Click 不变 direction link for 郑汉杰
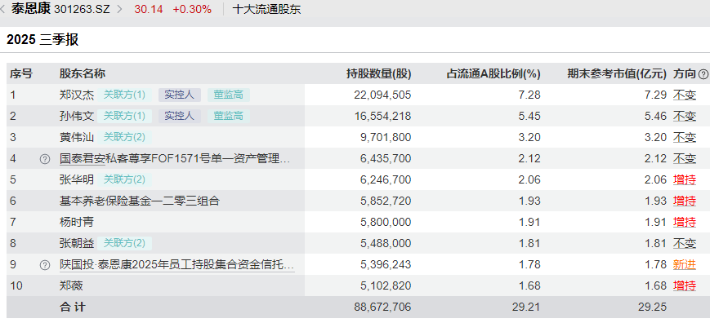 point(685,95)
